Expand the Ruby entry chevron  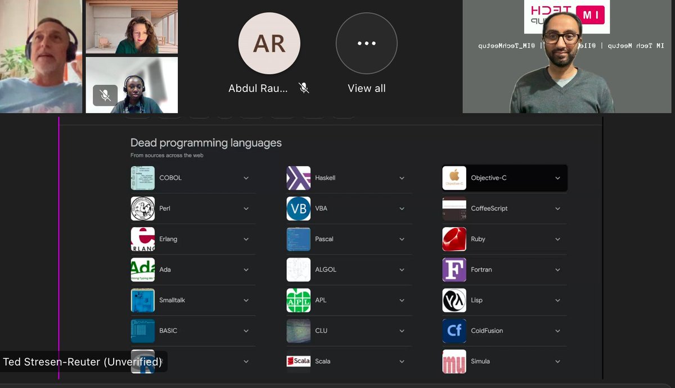coord(557,239)
